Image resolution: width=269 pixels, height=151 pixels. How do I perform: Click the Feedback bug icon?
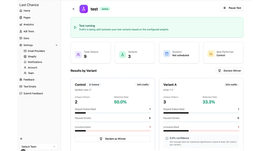(21, 80)
